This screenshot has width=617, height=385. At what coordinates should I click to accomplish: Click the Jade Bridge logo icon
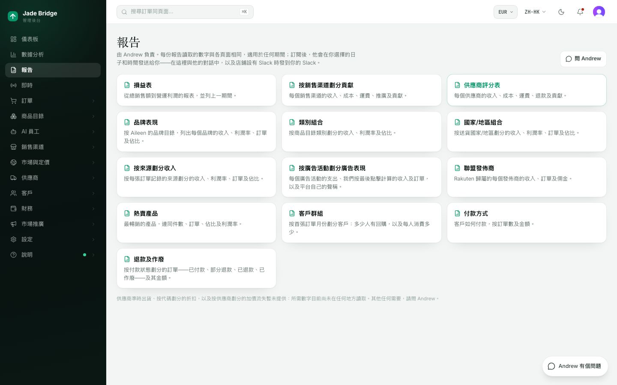pos(13,16)
